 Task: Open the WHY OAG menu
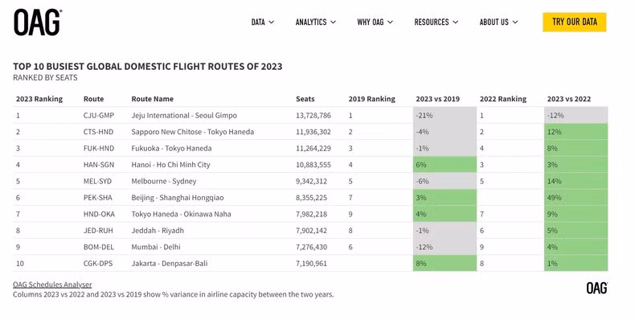375,22
